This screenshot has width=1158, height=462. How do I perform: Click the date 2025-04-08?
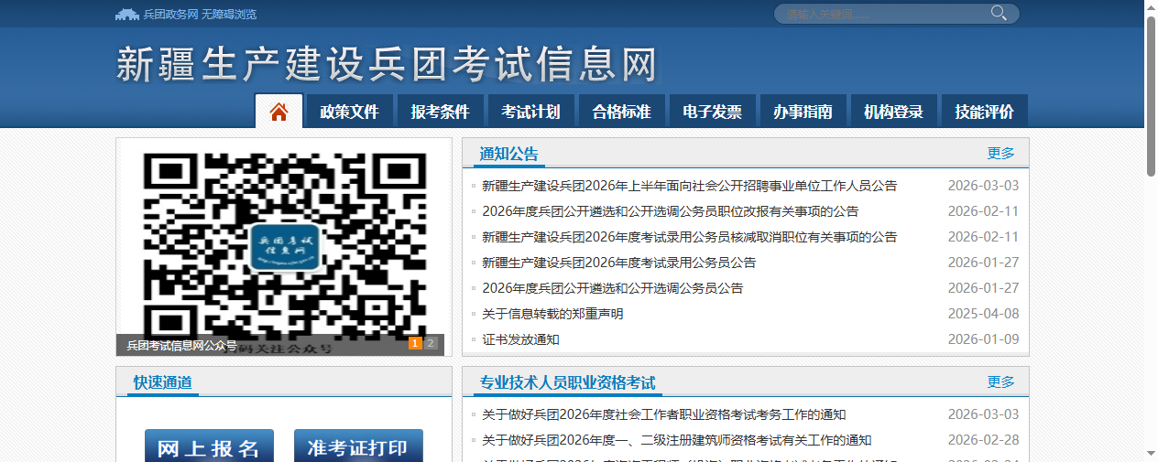(x=983, y=314)
